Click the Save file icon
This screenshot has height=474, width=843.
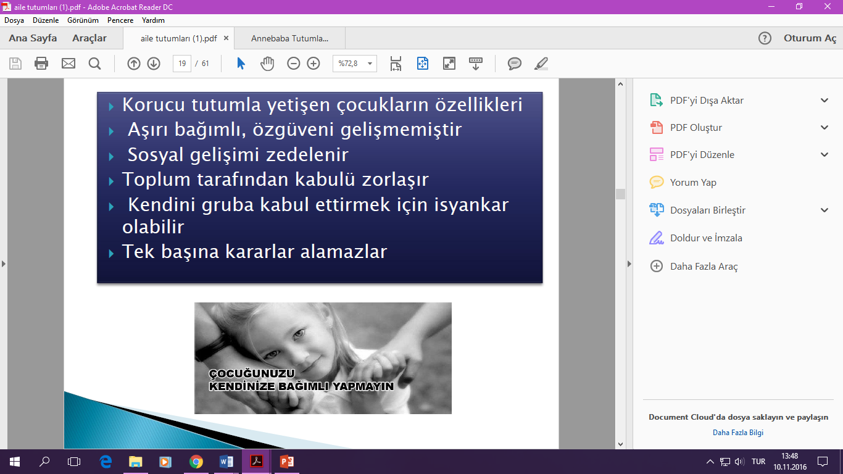tap(15, 63)
